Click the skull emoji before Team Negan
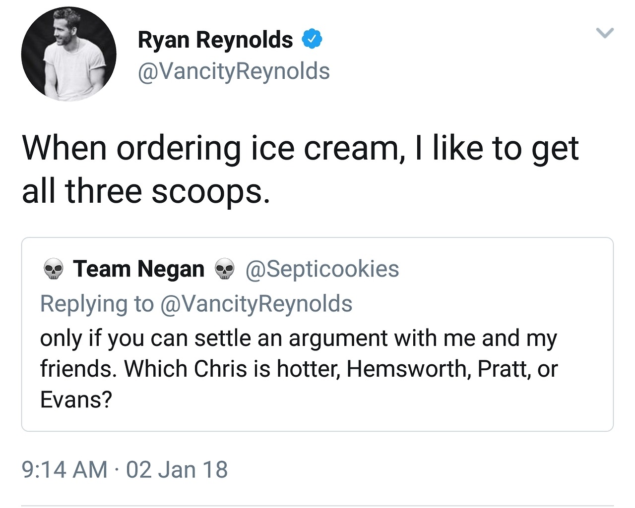This screenshot has width=635, height=508. pos(53,270)
